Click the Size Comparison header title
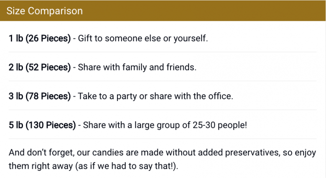The width and height of the screenshot is (326, 178). (44, 11)
